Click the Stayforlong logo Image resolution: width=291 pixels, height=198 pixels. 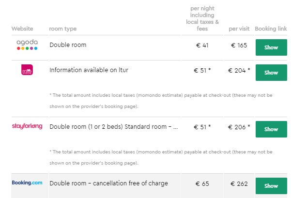tap(27, 126)
